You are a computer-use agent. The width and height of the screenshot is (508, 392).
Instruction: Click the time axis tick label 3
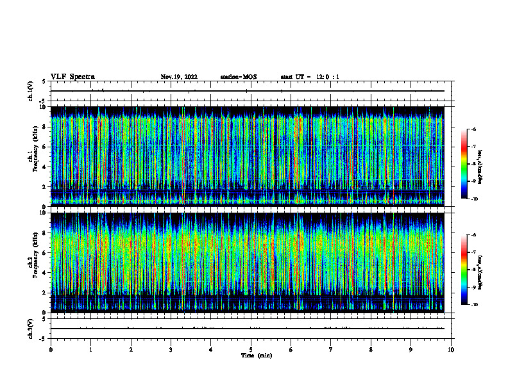[x=171, y=350]
